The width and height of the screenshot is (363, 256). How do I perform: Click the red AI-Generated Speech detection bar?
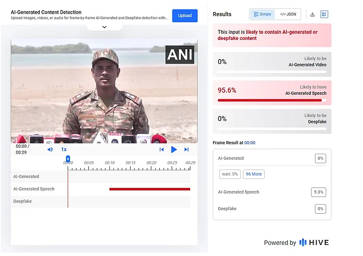click(150, 189)
